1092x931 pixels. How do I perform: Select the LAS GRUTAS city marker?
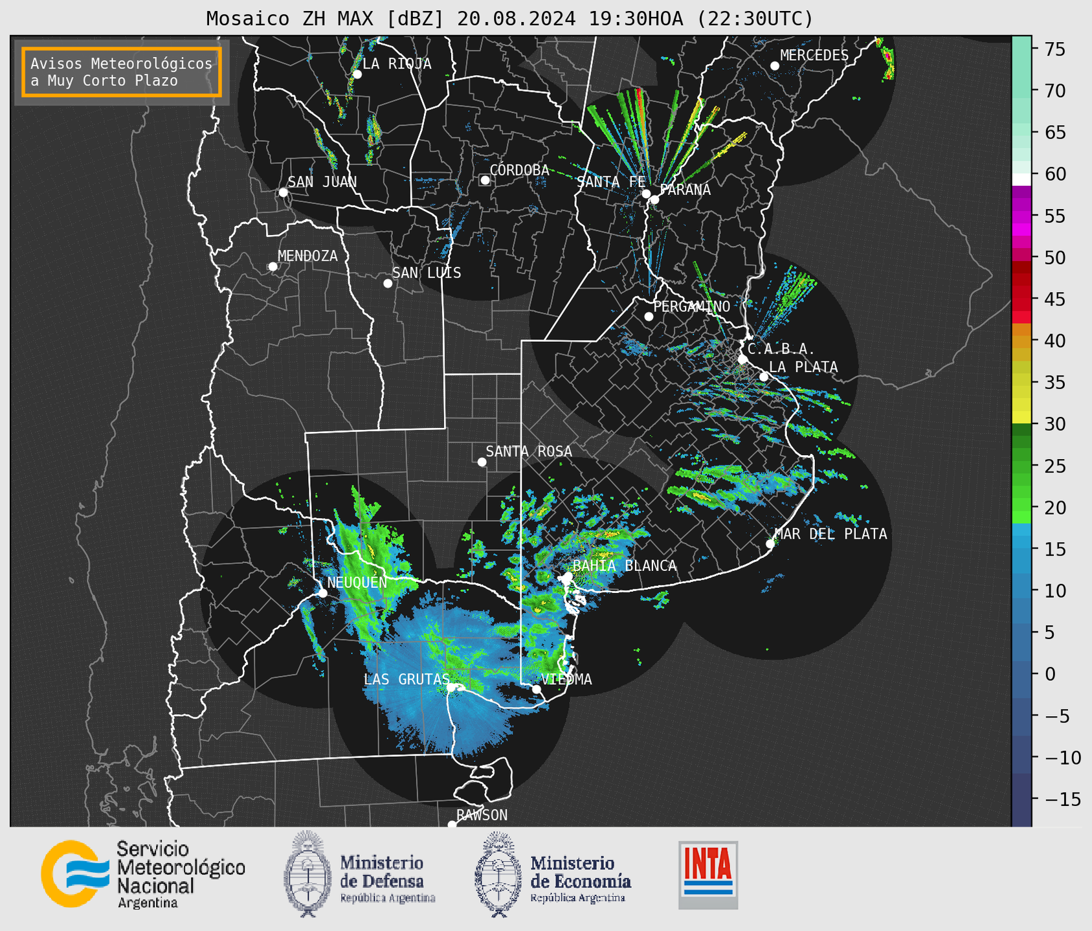[451, 688]
